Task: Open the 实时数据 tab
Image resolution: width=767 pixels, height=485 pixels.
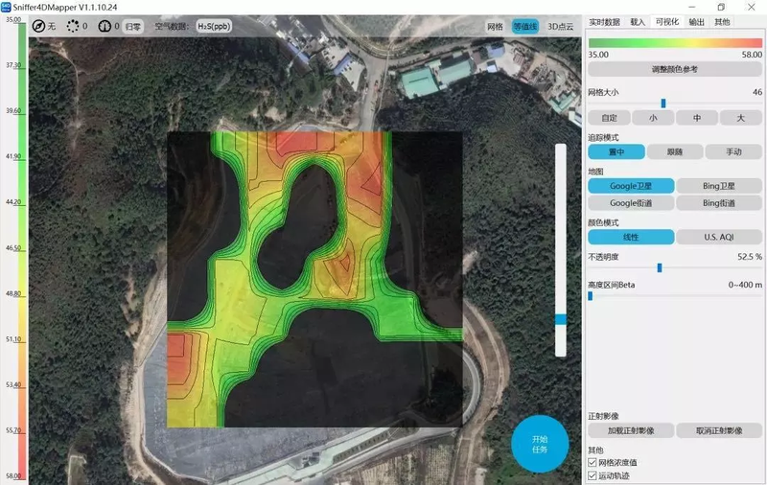Action: [x=604, y=22]
